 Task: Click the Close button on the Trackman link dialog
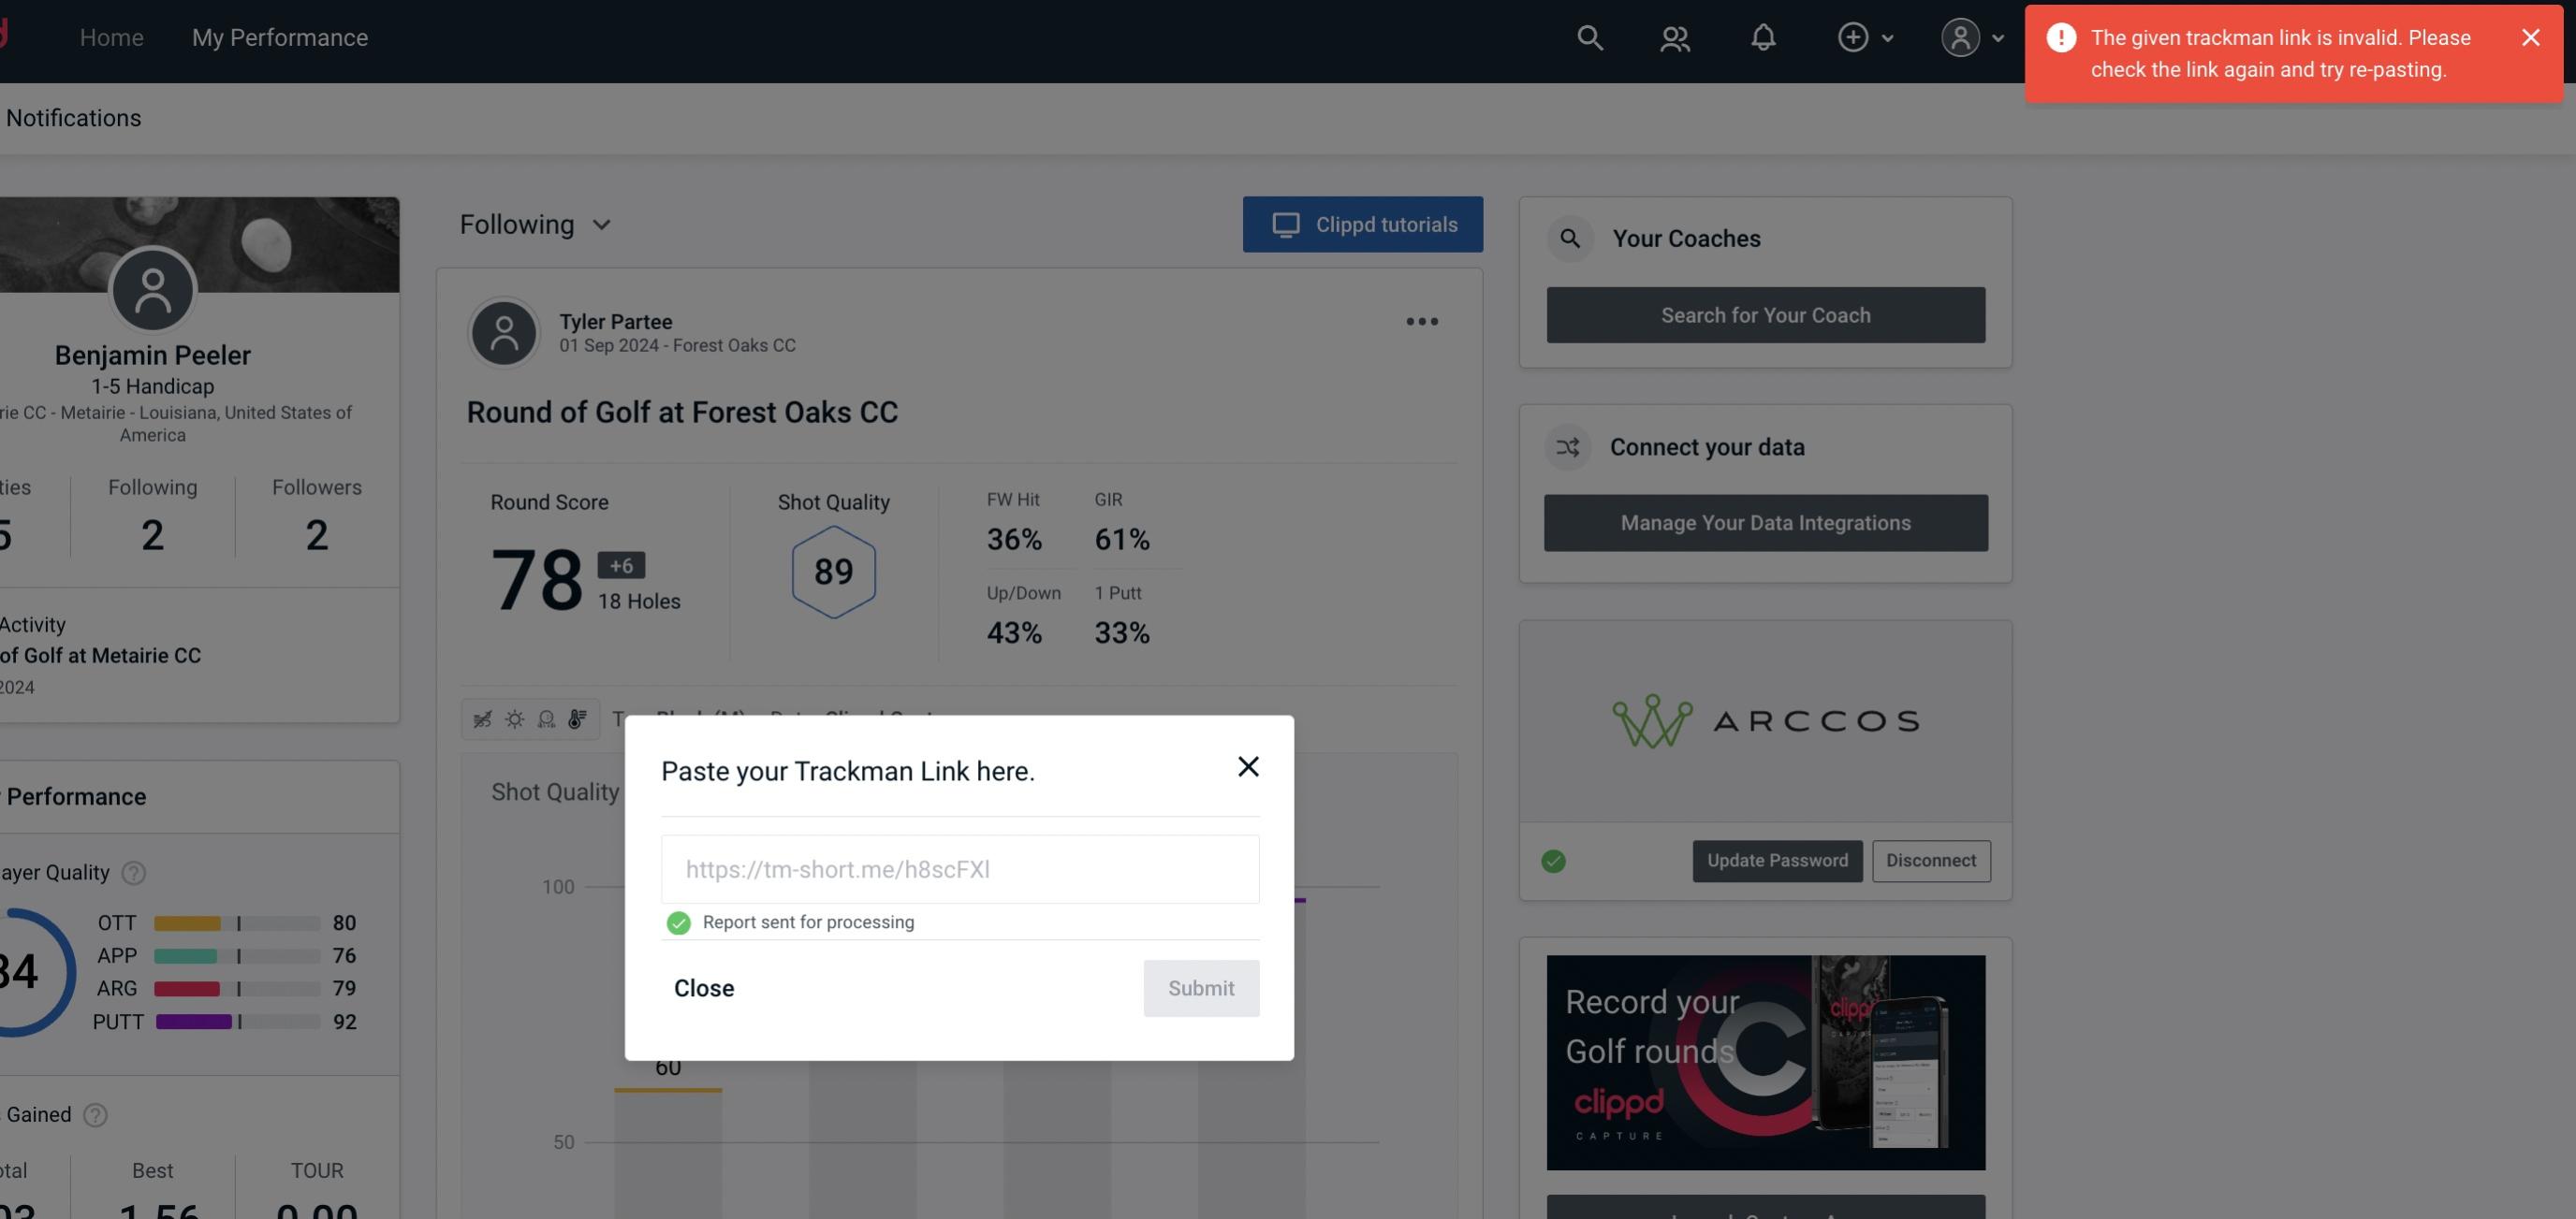pos(705,987)
